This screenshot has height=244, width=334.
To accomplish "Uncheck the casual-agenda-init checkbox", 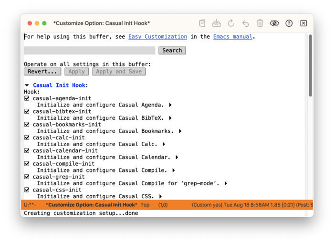I will (x=27, y=98).
